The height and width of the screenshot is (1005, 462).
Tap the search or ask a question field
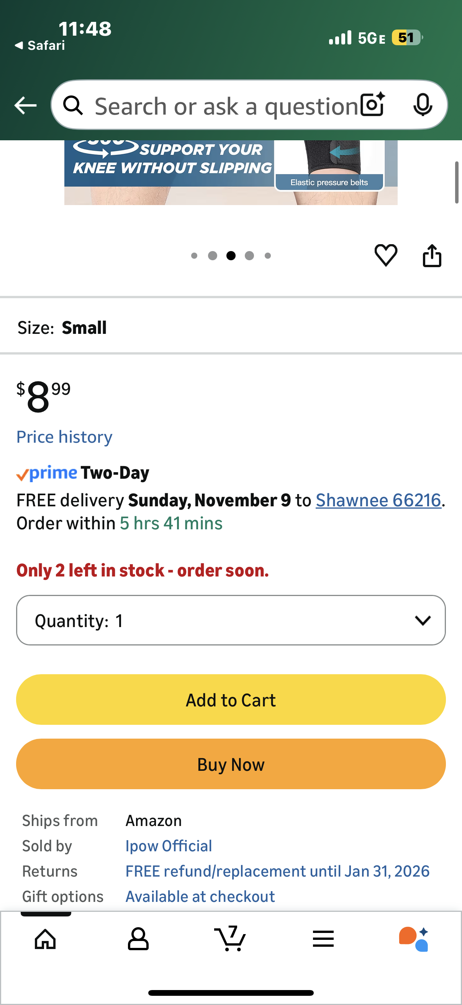[x=226, y=106]
